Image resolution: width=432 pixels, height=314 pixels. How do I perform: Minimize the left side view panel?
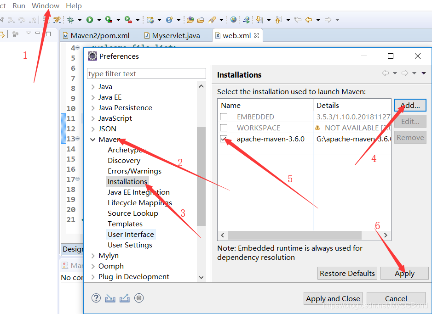[38, 33]
